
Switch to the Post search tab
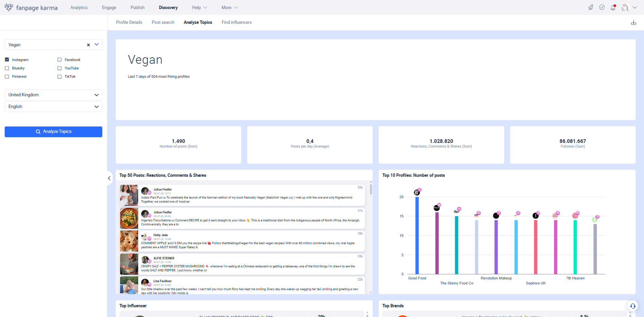tap(163, 22)
